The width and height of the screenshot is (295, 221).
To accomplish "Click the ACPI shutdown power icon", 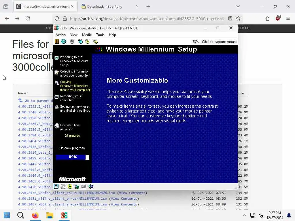I will point(72,41).
